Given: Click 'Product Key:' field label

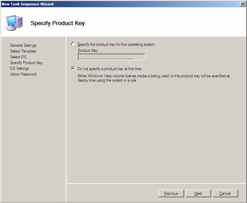Looking at the screenshot, I should tap(88, 50).
